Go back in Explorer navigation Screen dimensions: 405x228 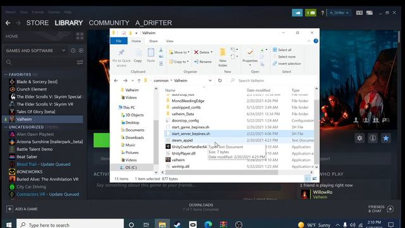point(116,80)
